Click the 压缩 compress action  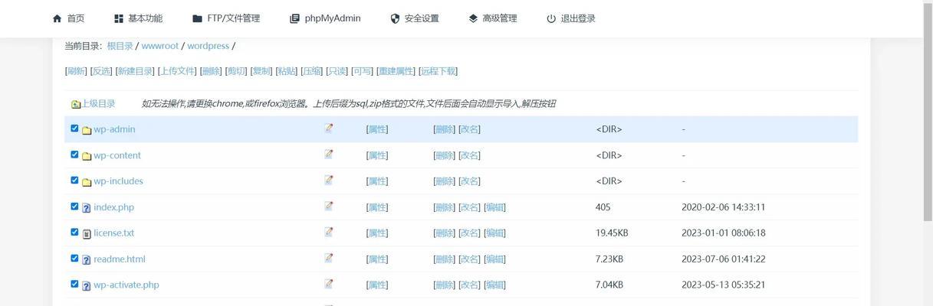point(312,71)
